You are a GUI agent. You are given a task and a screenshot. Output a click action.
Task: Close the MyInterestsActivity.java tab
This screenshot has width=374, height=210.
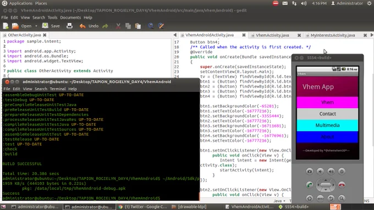pos(365,35)
